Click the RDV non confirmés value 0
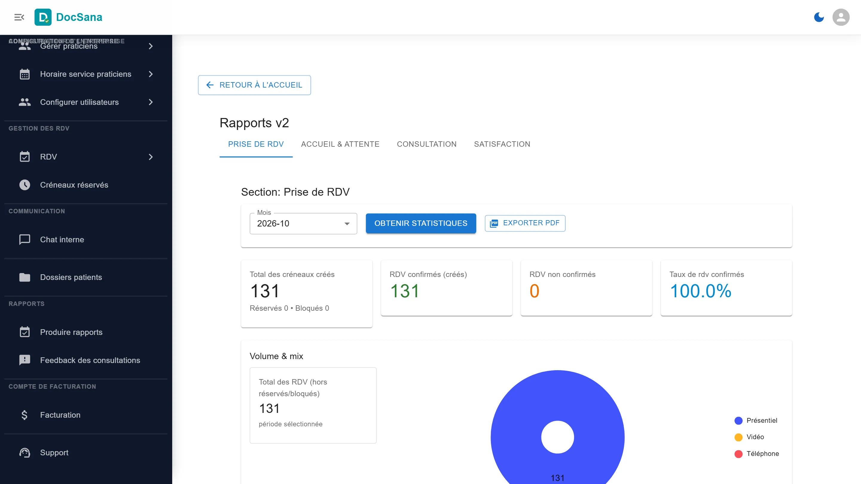861x484 pixels. pos(534,291)
